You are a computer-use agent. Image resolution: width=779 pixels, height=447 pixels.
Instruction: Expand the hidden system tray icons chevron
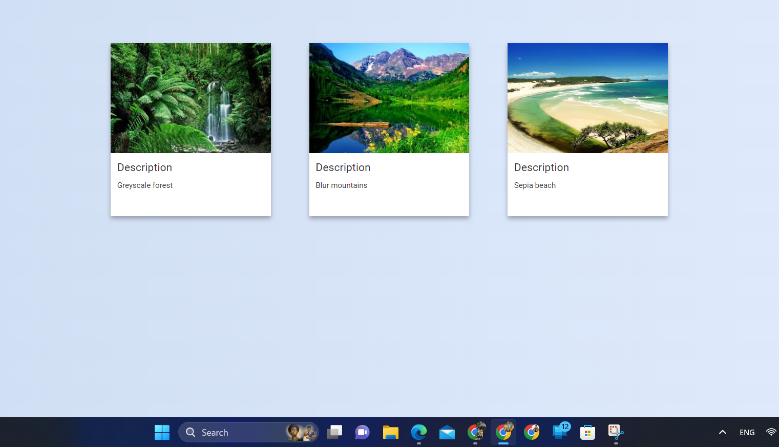point(723,433)
